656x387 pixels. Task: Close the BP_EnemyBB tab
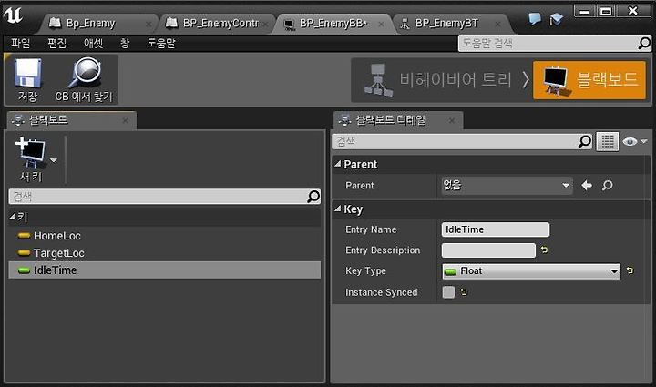click(381, 25)
